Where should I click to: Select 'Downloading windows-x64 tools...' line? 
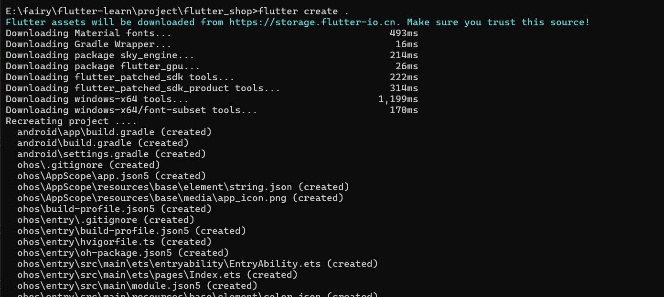pyautogui.click(x=97, y=99)
